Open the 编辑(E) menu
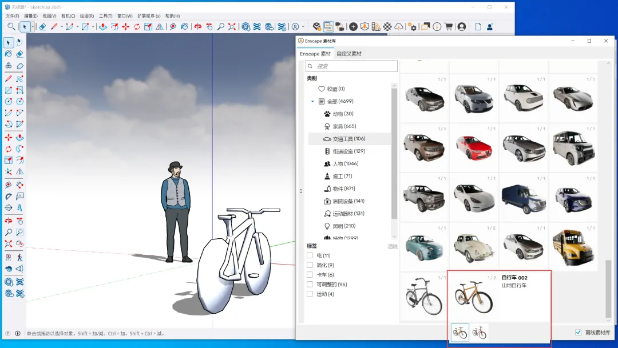 [31, 16]
